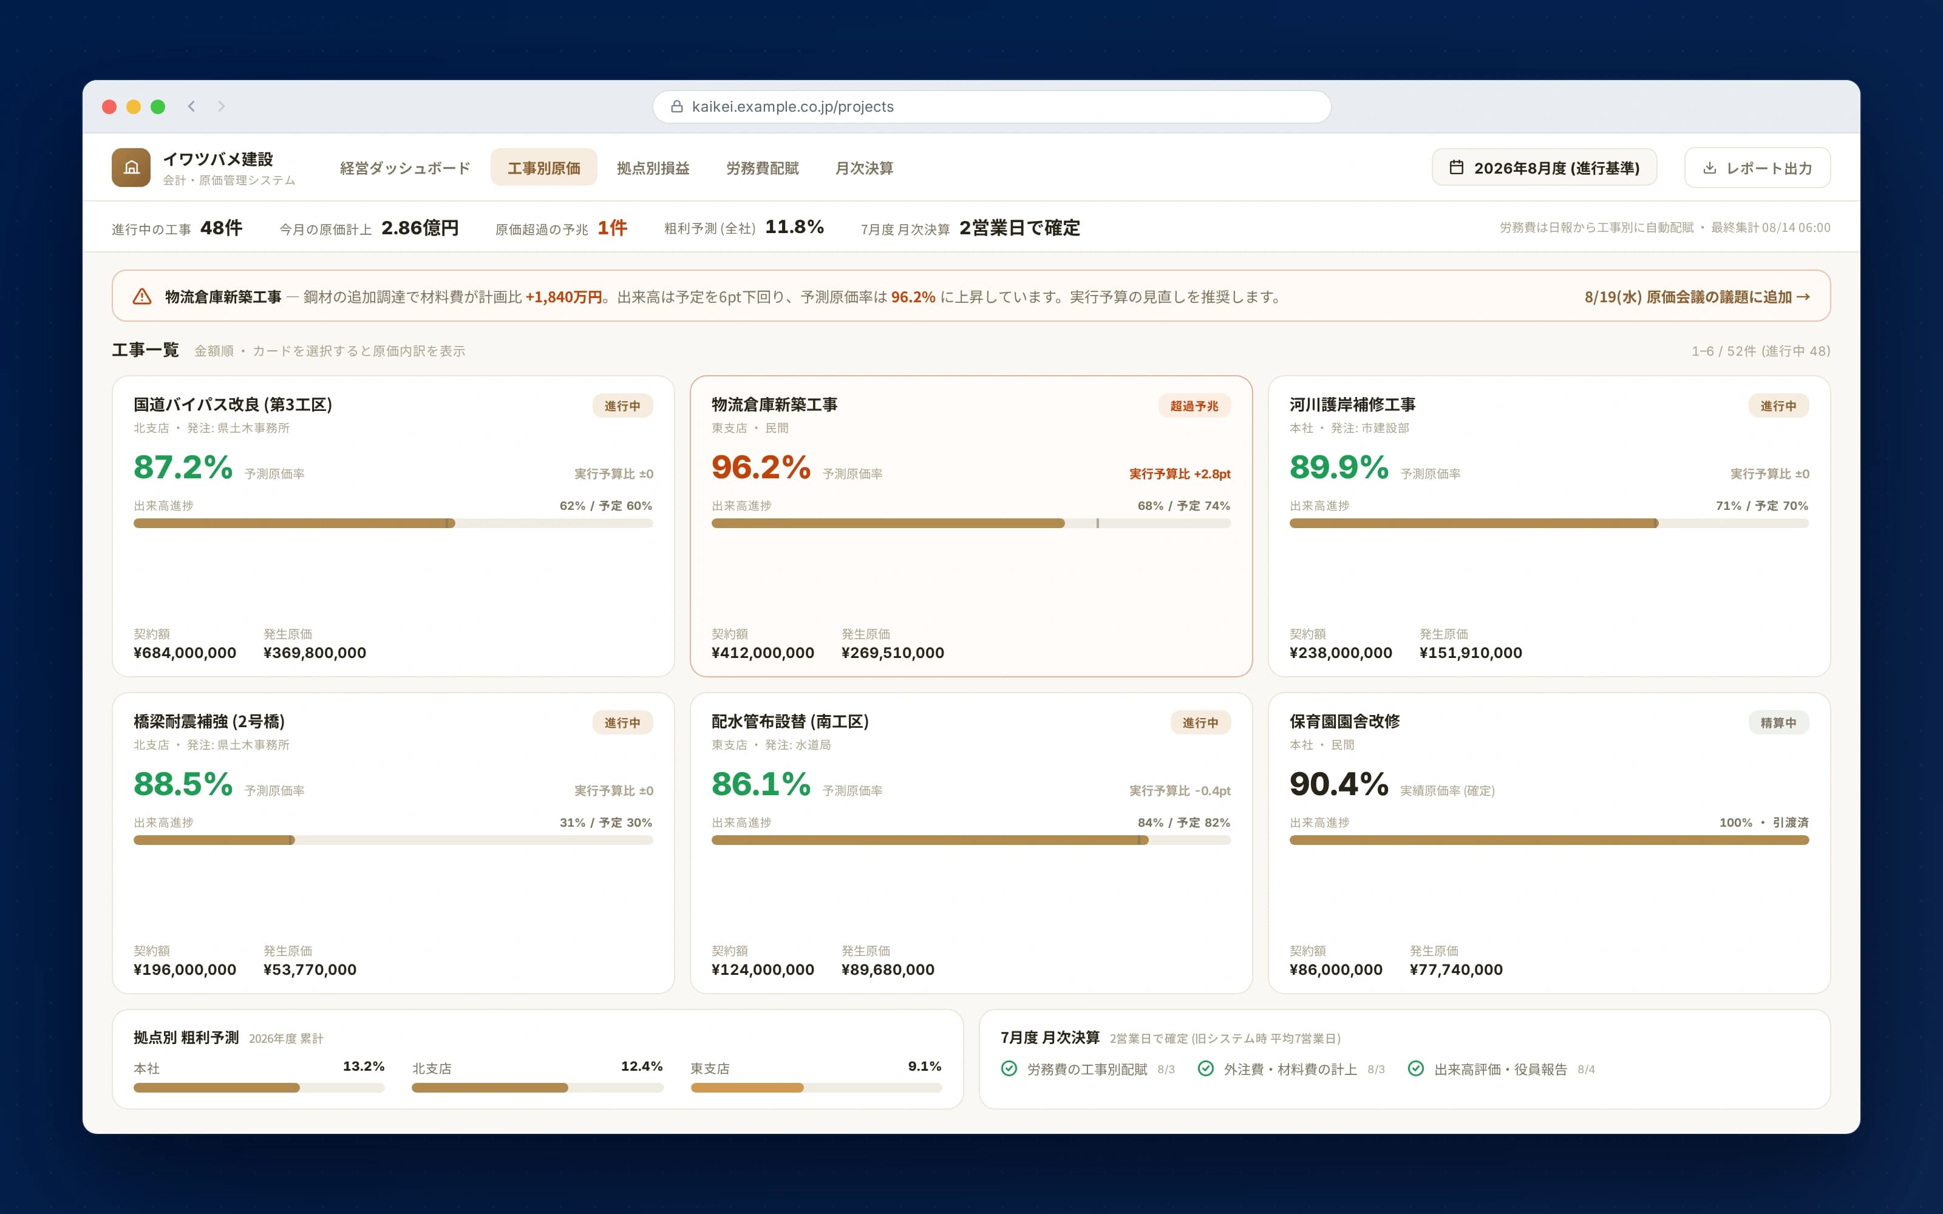Click the address bar URL field
This screenshot has height=1214, width=1943.
click(992, 107)
